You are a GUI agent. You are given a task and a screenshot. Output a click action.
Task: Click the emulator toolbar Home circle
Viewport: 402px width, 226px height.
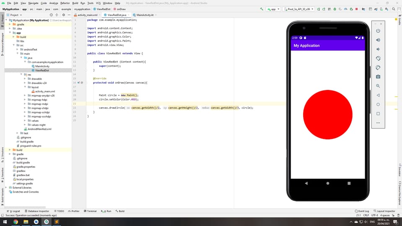coord(378,104)
